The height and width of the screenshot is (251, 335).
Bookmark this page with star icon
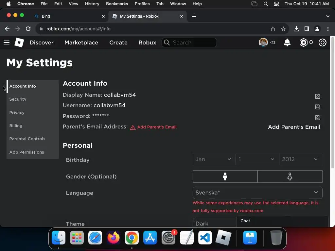[x=283, y=29]
